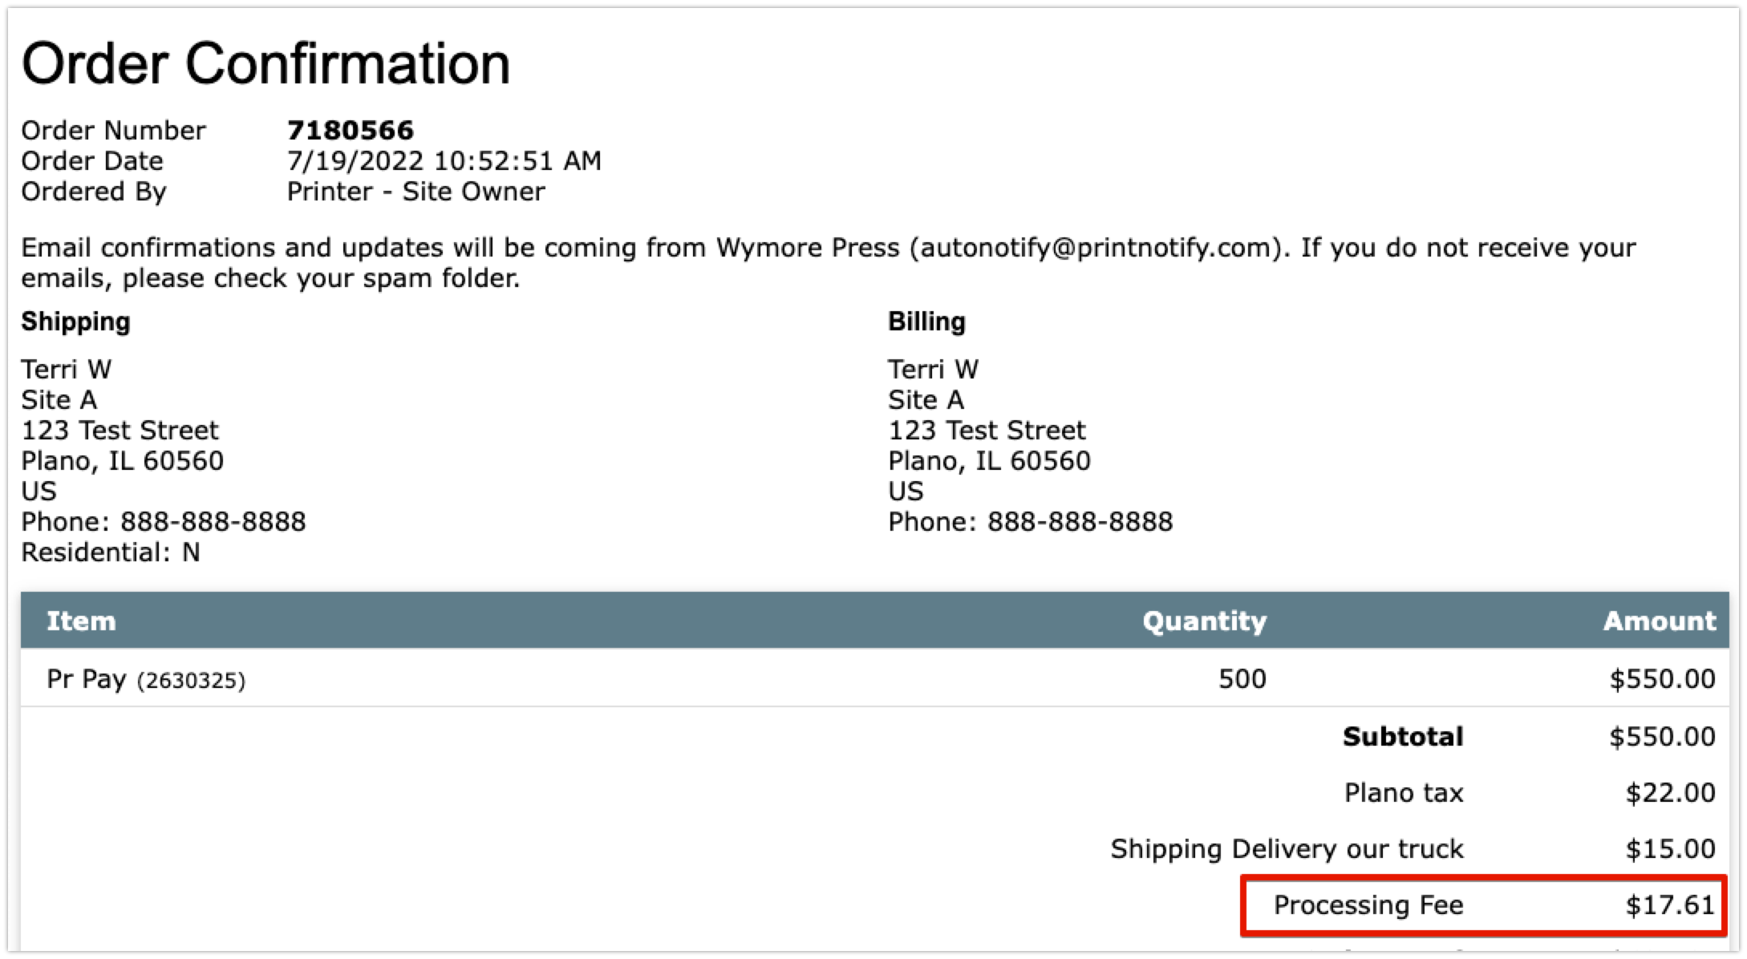The width and height of the screenshot is (1747, 959).
Task: Click the Order Number label
Action: tap(113, 130)
